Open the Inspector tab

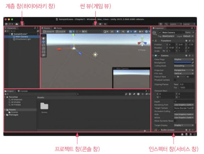tap(158, 28)
